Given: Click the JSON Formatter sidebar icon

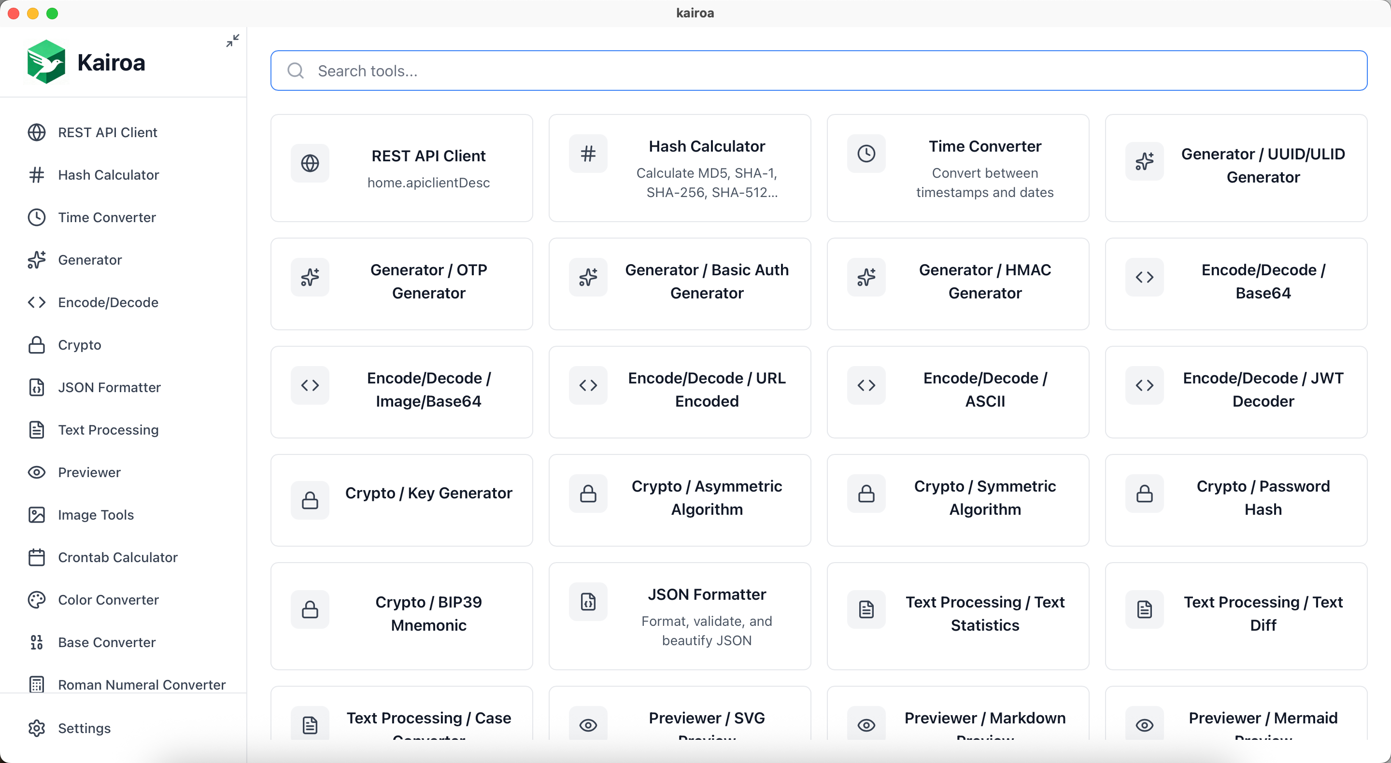Looking at the screenshot, I should [x=36, y=387].
